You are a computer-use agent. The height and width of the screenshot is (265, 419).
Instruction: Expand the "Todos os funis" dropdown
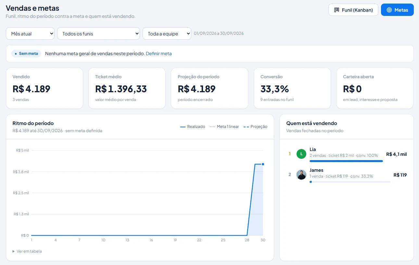(98, 33)
